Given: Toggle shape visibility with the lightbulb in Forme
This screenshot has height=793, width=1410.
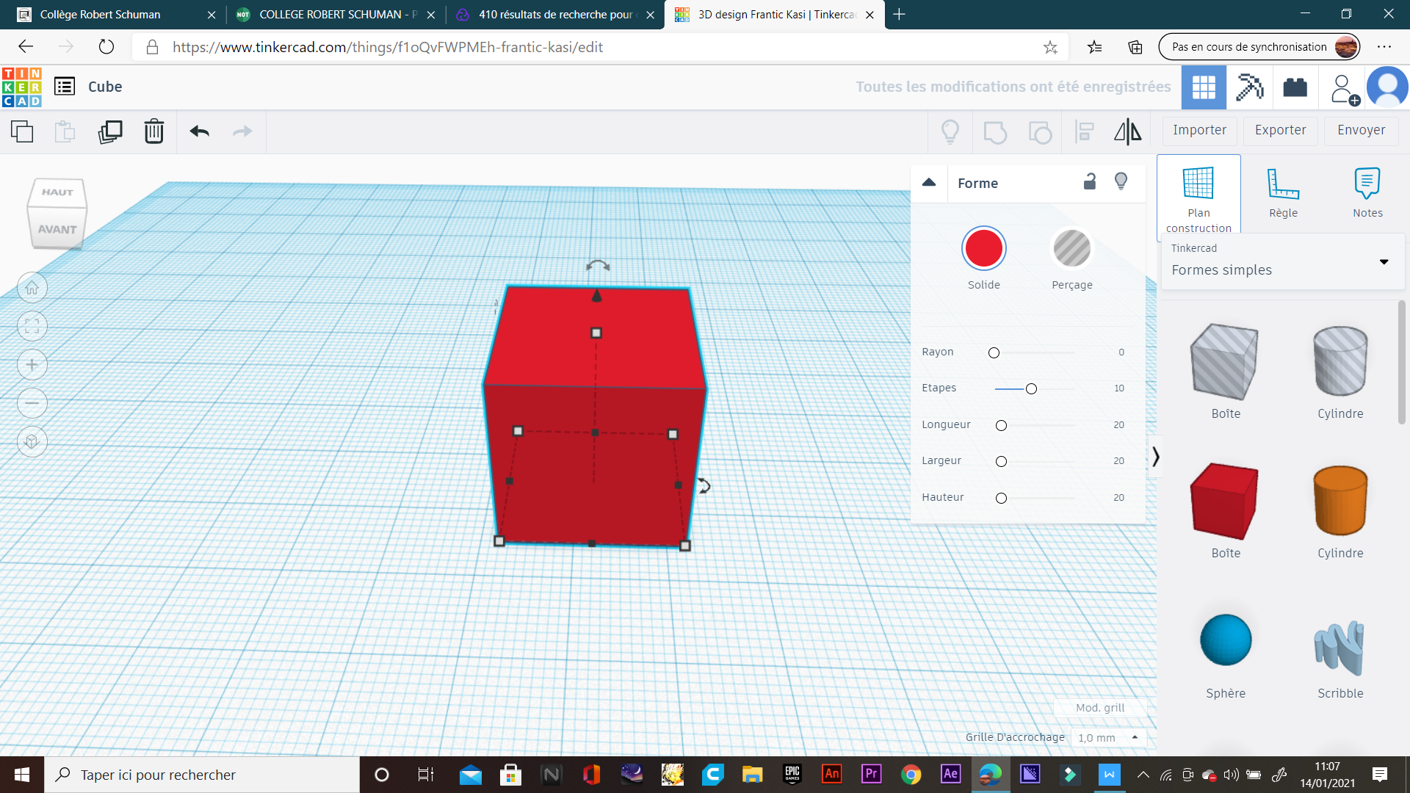Looking at the screenshot, I should (x=1121, y=182).
